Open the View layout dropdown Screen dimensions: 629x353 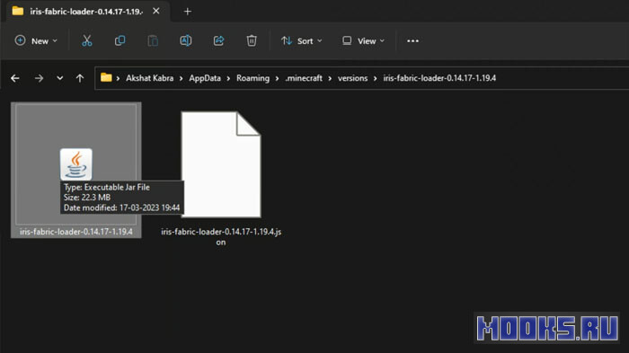point(363,41)
